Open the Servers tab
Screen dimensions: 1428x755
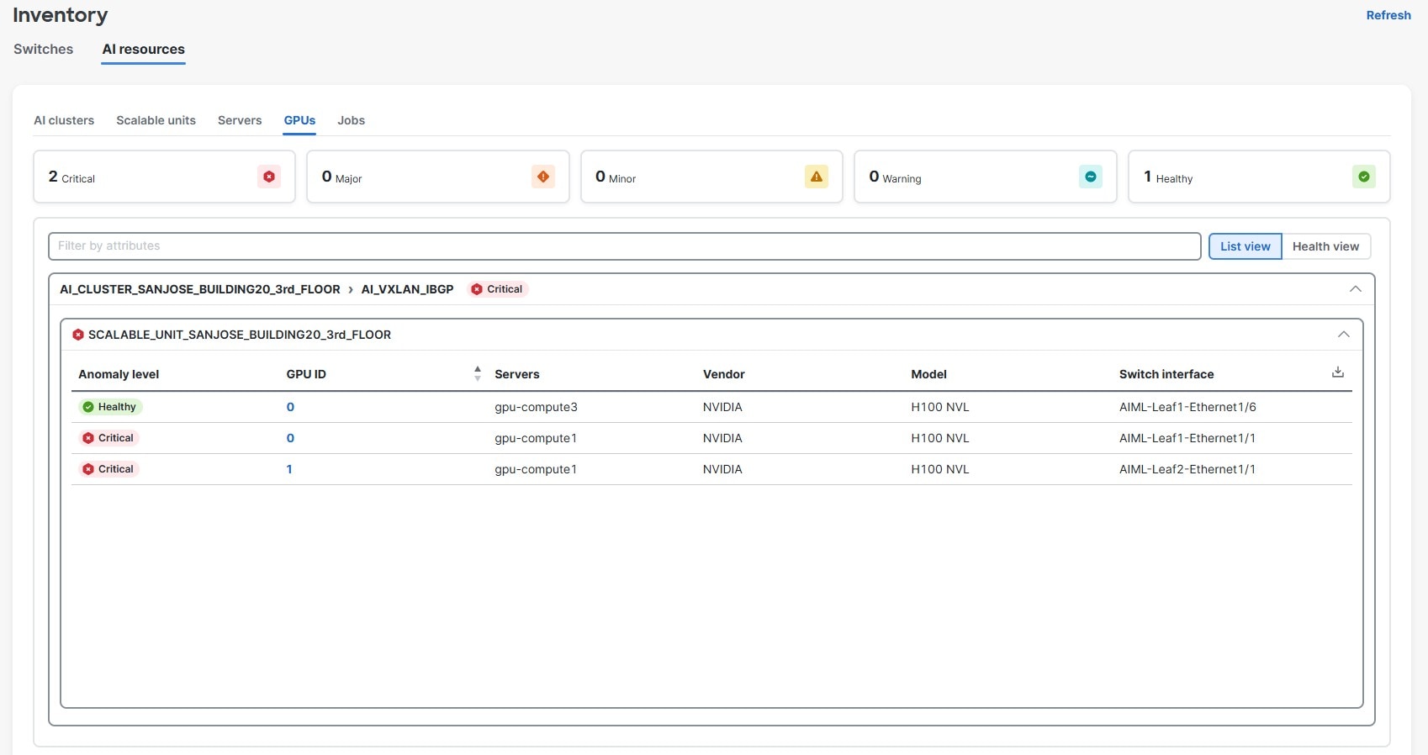tap(240, 120)
